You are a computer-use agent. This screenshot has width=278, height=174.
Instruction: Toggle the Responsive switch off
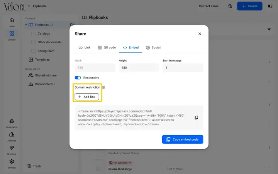78,78
